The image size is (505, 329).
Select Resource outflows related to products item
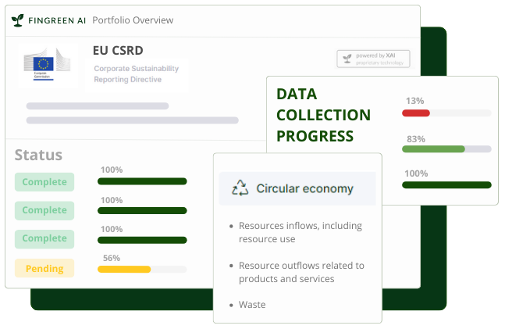point(301,272)
